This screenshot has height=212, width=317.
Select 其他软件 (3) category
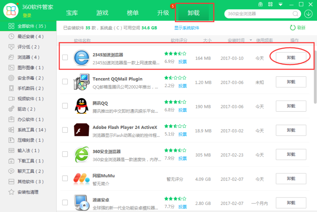tap(28, 182)
